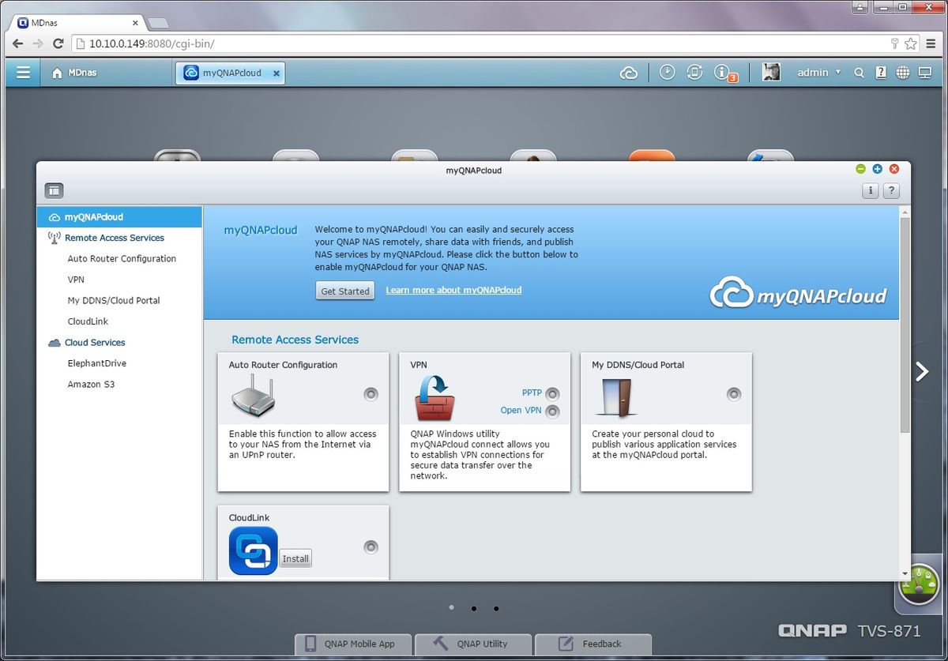Click the VPN firewall icon
This screenshot has width=948, height=661.
[x=434, y=397]
